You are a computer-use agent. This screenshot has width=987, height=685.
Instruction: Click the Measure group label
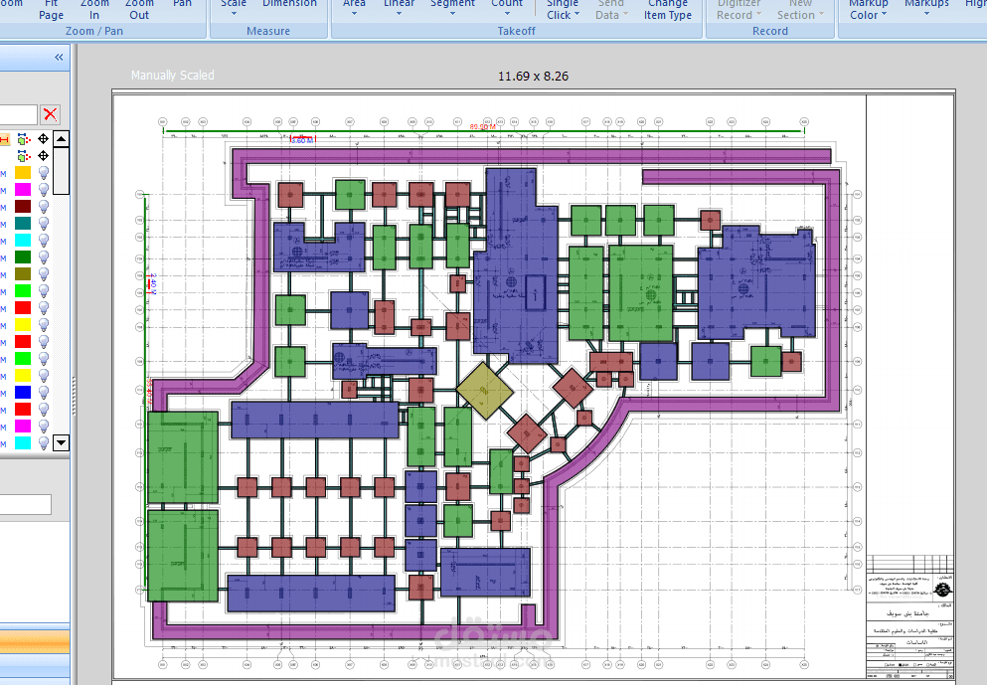pyautogui.click(x=268, y=31)
